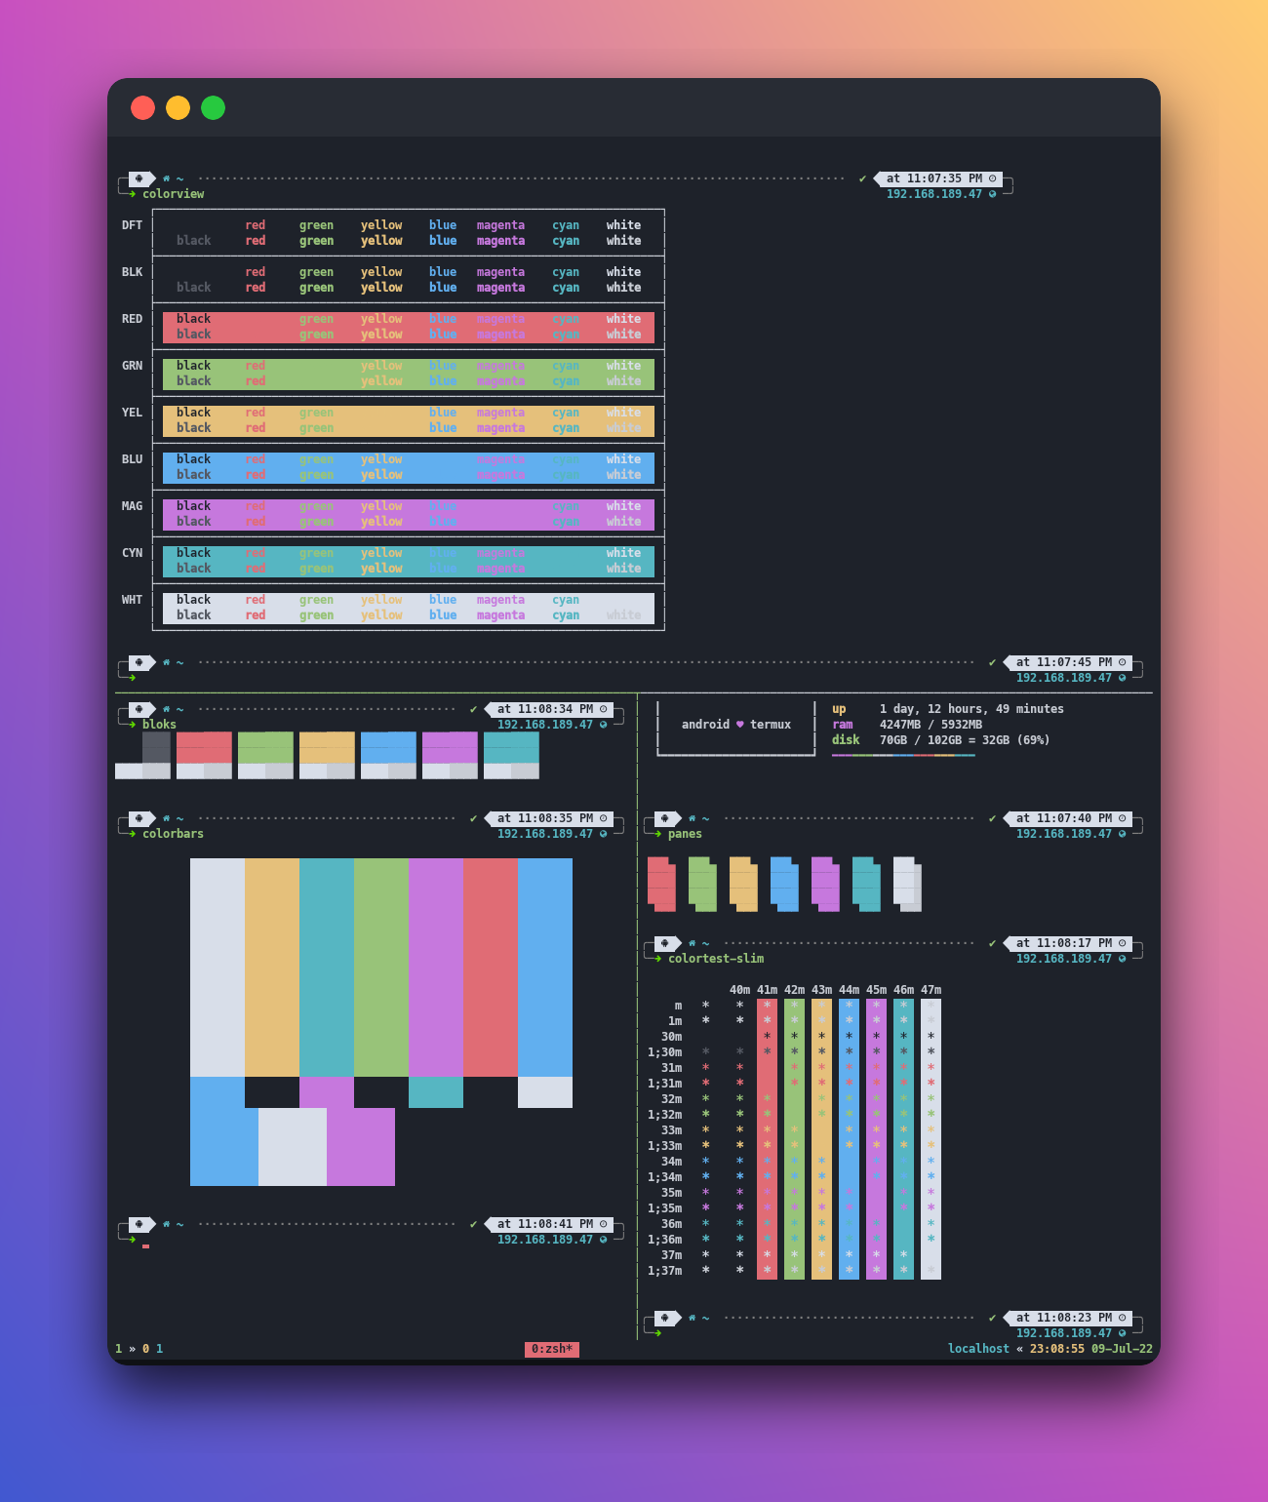Click the android icon in the 11:08:41 PM prompt
This screenshot has height=1502, width=1268.
pos(139,1224)
